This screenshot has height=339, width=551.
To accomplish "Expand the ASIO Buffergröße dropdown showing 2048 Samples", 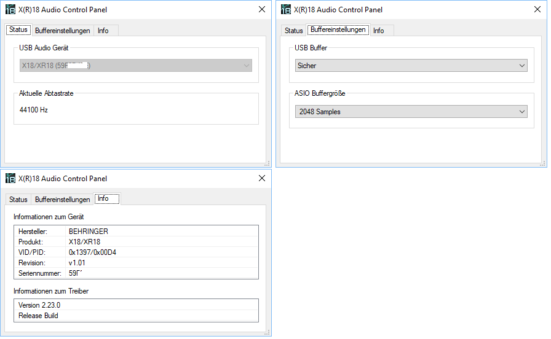I will click(x=411, y=112).
